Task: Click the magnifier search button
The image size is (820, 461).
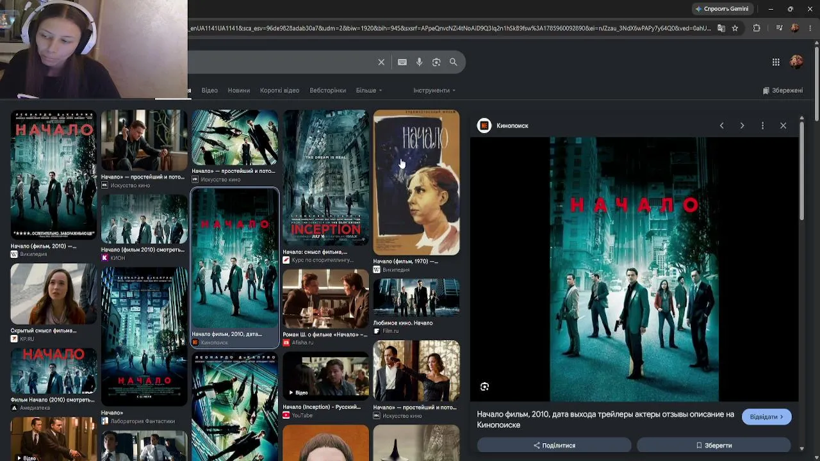Action: coord(454,62)
